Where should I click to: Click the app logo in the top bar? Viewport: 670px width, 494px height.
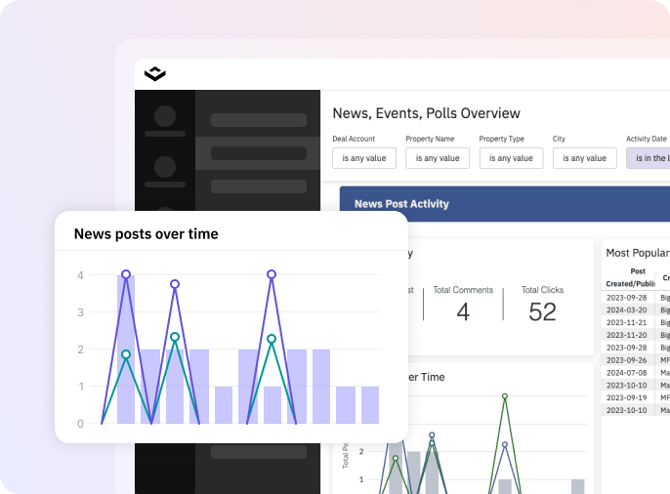pos(155,74)
